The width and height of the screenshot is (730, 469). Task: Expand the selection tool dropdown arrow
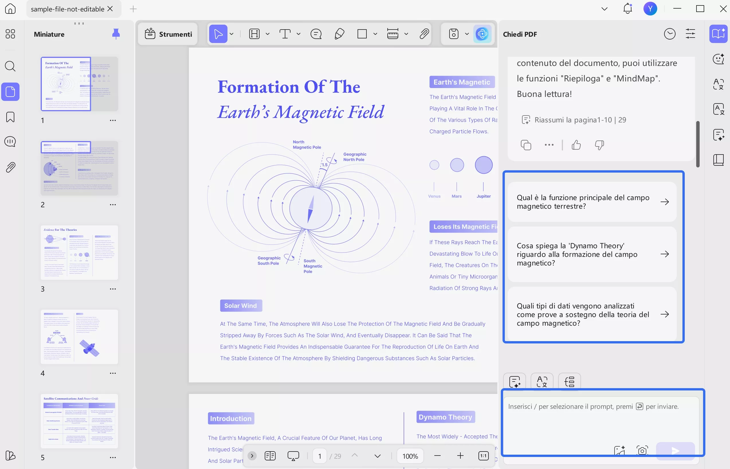click(231, 34)
